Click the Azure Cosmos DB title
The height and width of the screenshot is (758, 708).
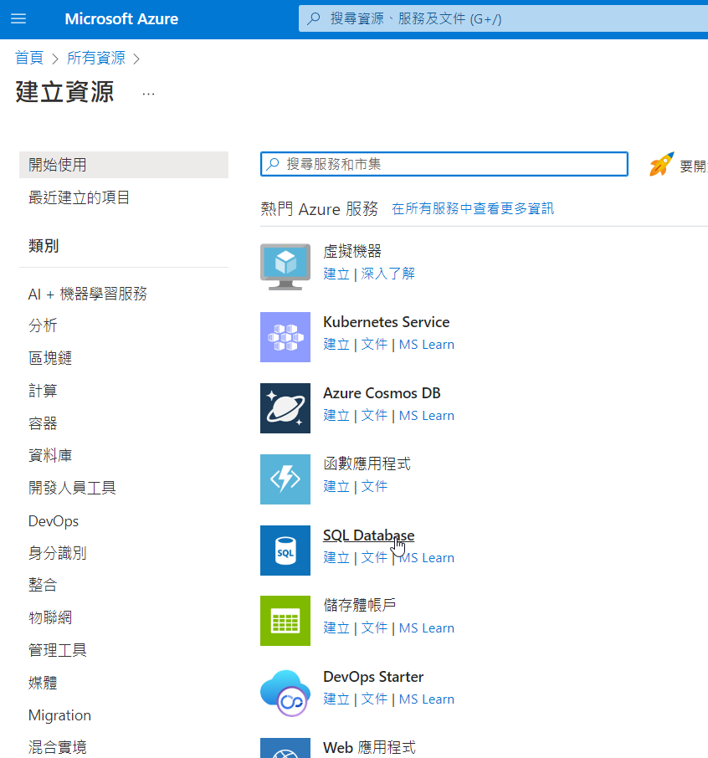pos(382,393)
